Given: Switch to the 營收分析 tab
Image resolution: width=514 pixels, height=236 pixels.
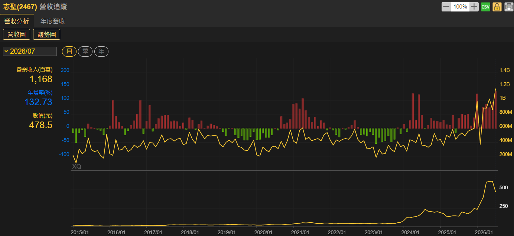Looking at the screenshot, I should pyautogui.click(x=17, y=21).
